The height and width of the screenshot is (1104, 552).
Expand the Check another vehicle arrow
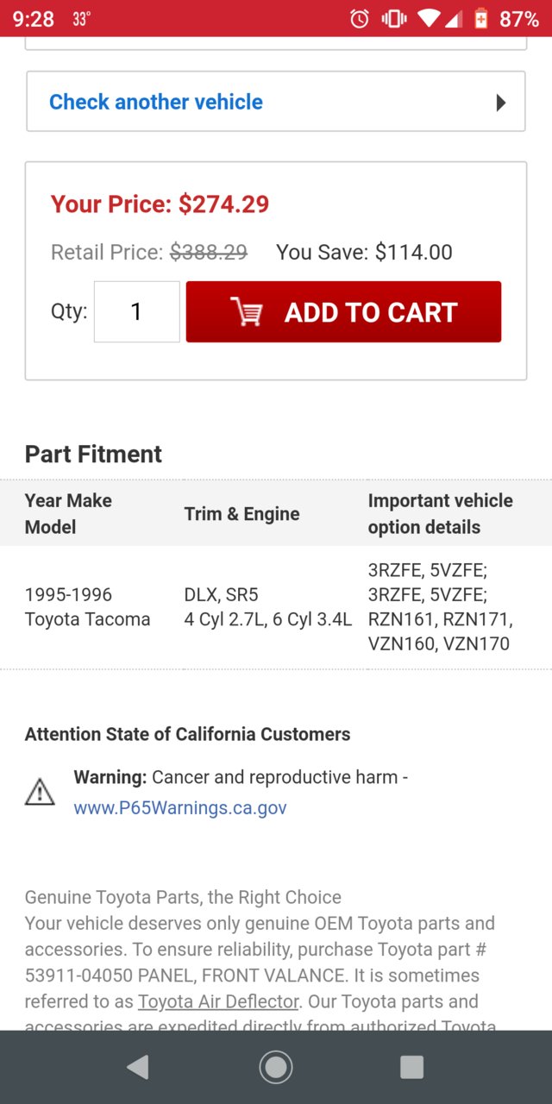(x=501, y=103)
